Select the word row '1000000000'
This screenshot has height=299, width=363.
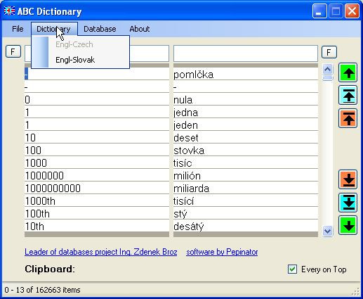pyautogui.click(x=97, y=189)
